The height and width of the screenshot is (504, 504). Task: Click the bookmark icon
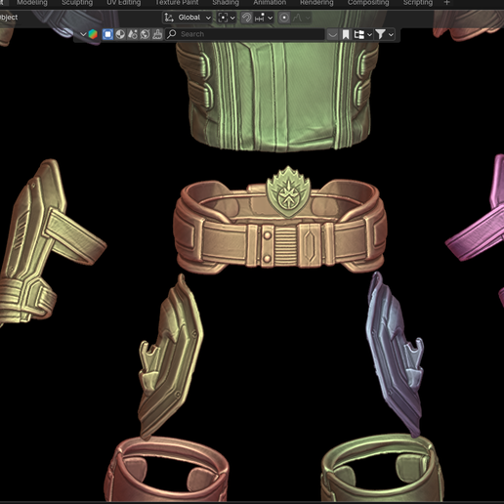point(346,34)
